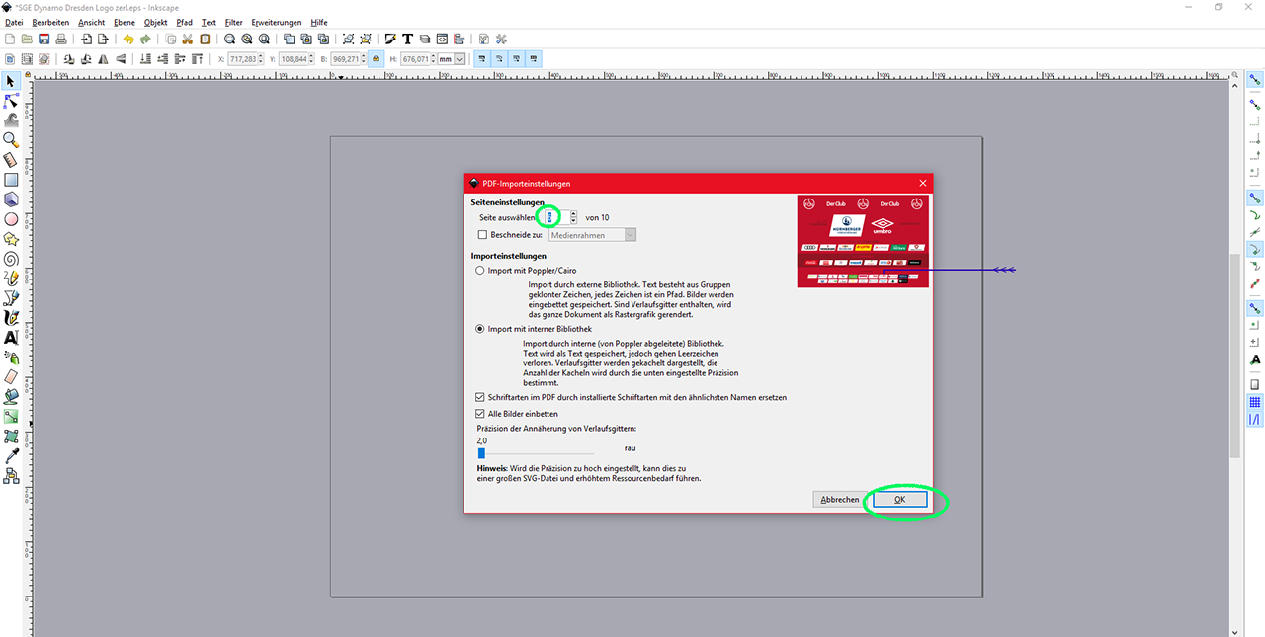
Task: Confirm import with OK button
Action: pos(899,500)
